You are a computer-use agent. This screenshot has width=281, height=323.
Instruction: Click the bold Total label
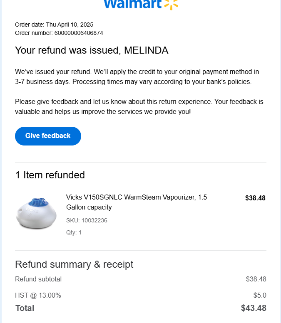25,308
